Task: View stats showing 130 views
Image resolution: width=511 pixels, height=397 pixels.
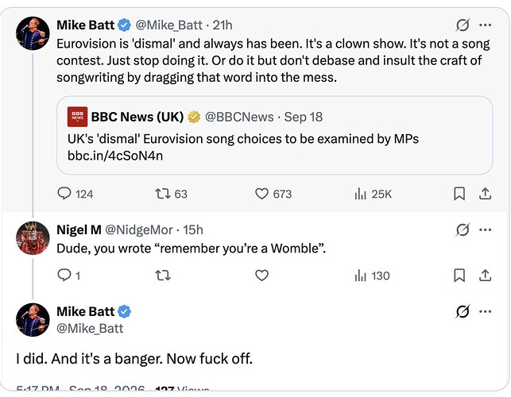Action: (372, 276)
